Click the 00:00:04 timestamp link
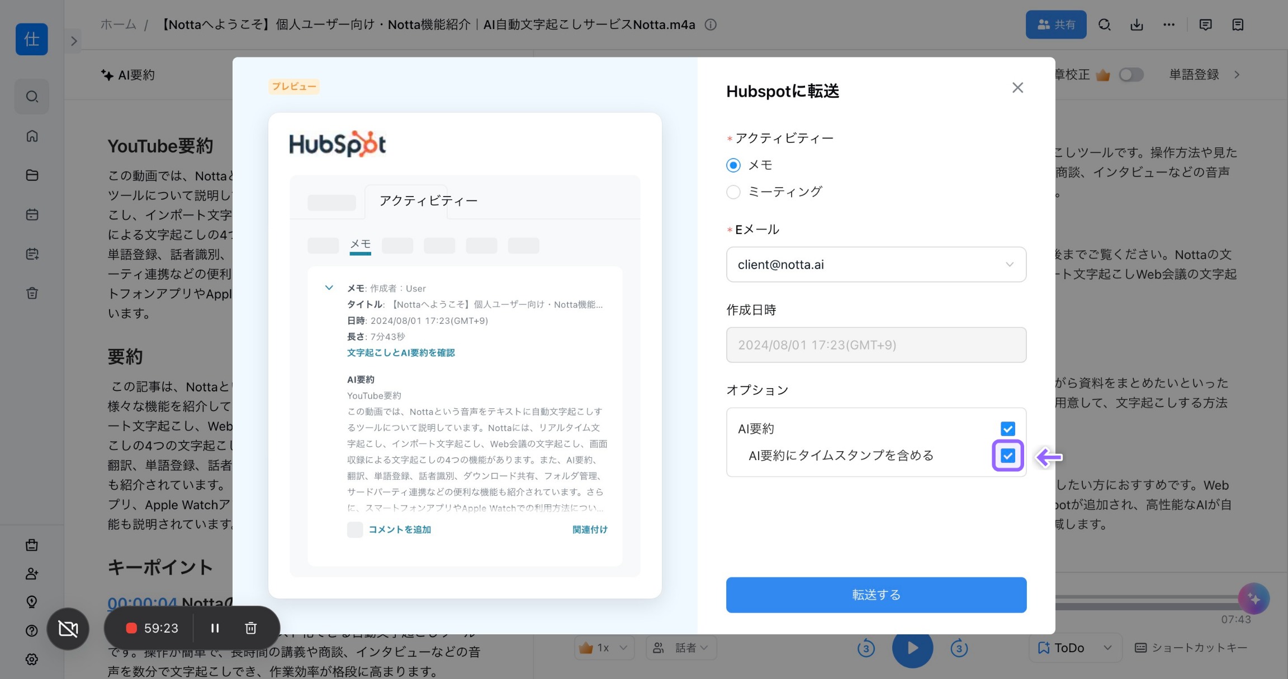This screenshot has width=1288, height=679. pos(142,604)
